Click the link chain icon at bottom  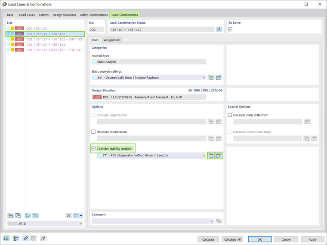[x=25, y=238]
